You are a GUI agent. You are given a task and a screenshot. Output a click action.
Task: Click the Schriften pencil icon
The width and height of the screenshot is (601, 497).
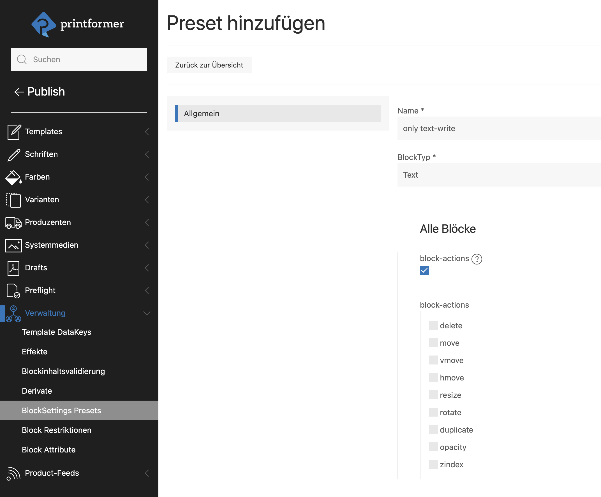(14, 155)
